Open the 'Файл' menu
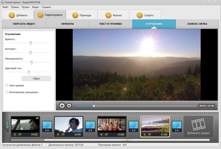This screenshot has width=221, height=149. tap(5, 7)
